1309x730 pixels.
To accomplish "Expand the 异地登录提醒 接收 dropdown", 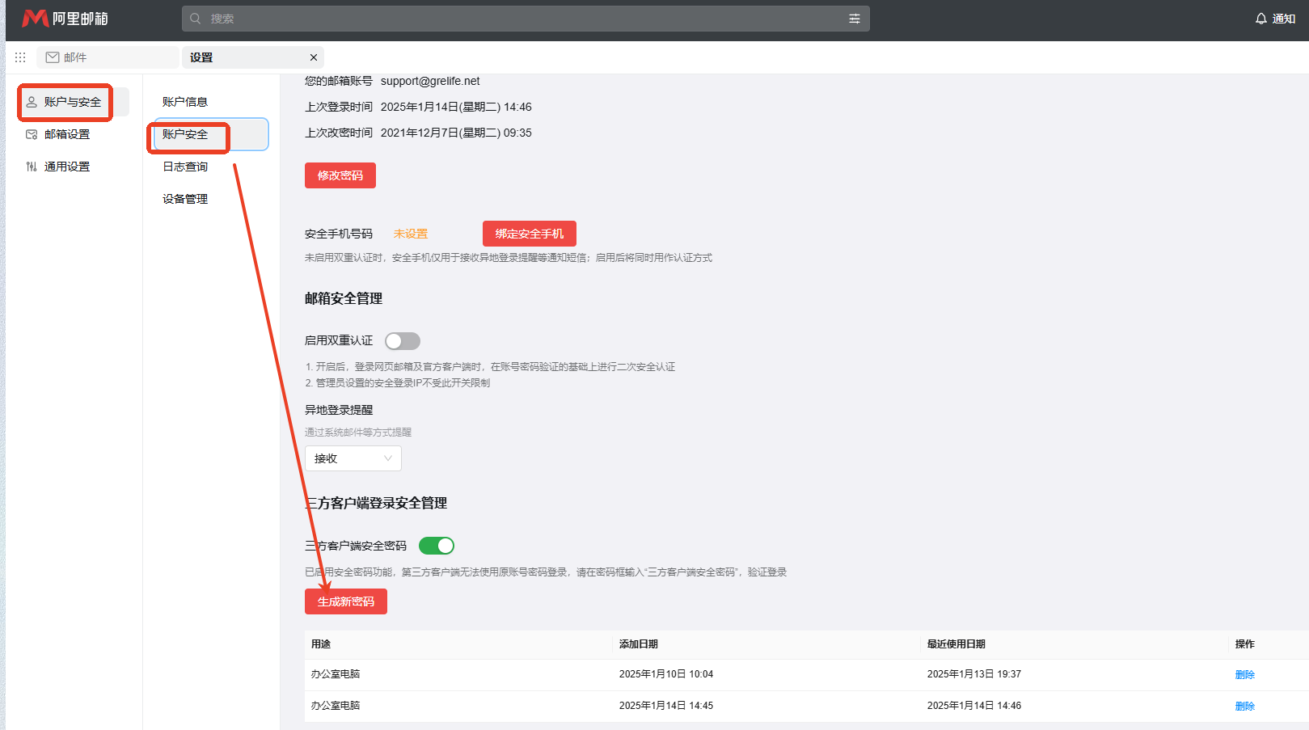I will tap(353, 458).
